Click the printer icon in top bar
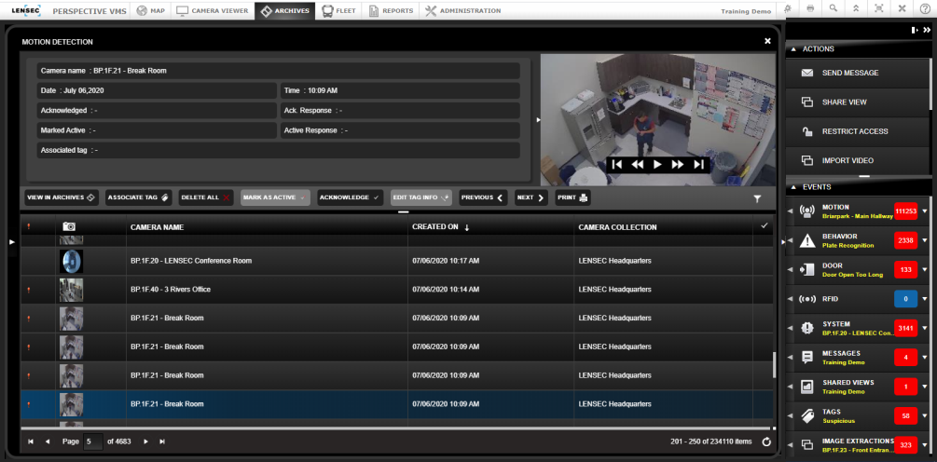 coord(810,9)
